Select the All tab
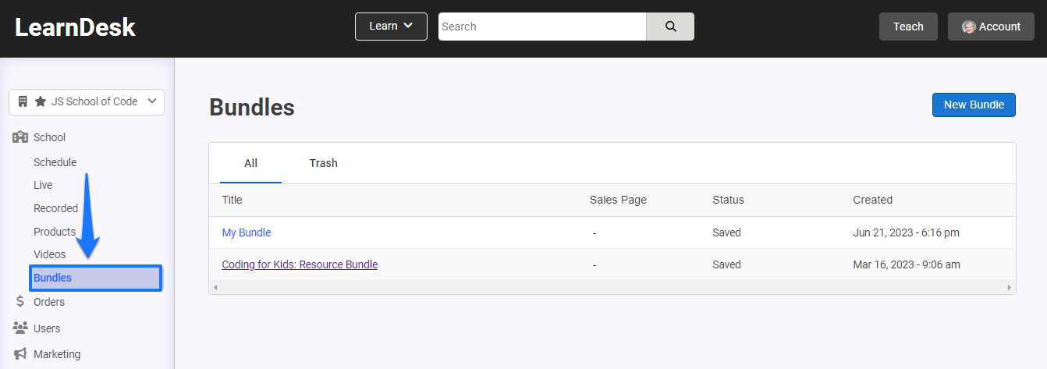 point(250,163)
